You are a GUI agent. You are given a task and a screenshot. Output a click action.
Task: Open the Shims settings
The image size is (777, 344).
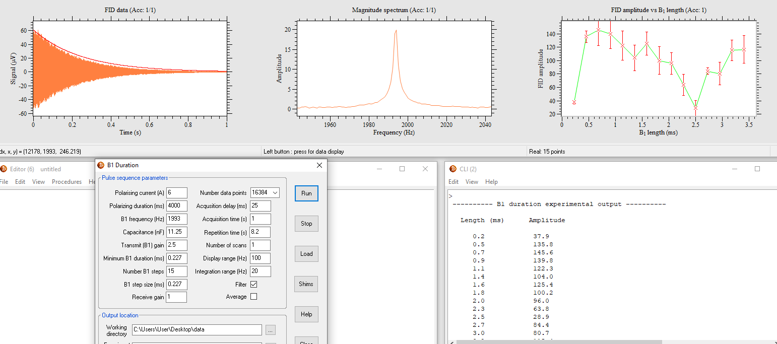(306, 284)
